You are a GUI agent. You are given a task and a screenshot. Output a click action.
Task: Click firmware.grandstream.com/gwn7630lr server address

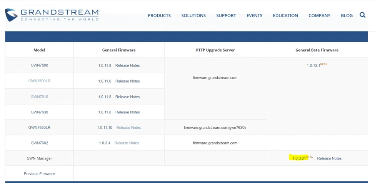[x=215, y=128]
